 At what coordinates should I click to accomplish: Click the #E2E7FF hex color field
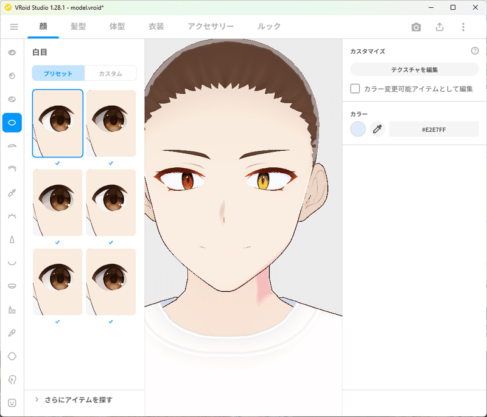click(x=434, y=129)
